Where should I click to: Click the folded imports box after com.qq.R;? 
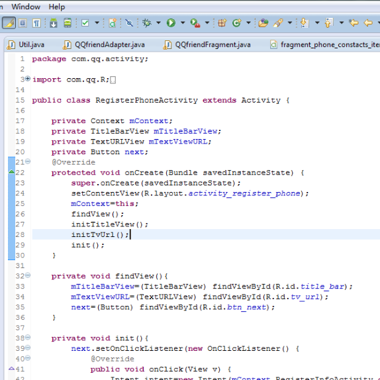113,79
